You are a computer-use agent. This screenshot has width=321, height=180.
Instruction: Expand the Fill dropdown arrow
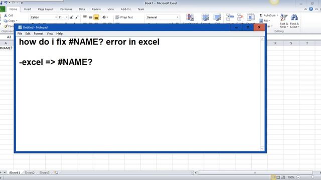269,21
